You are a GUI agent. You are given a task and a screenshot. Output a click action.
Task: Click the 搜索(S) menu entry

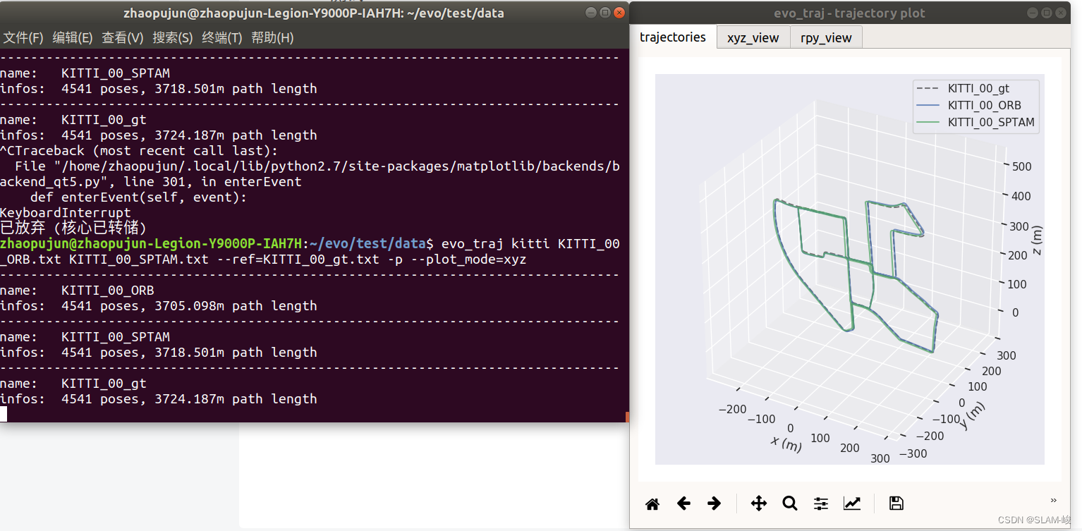pyautogui.click(x=173, y=37)
